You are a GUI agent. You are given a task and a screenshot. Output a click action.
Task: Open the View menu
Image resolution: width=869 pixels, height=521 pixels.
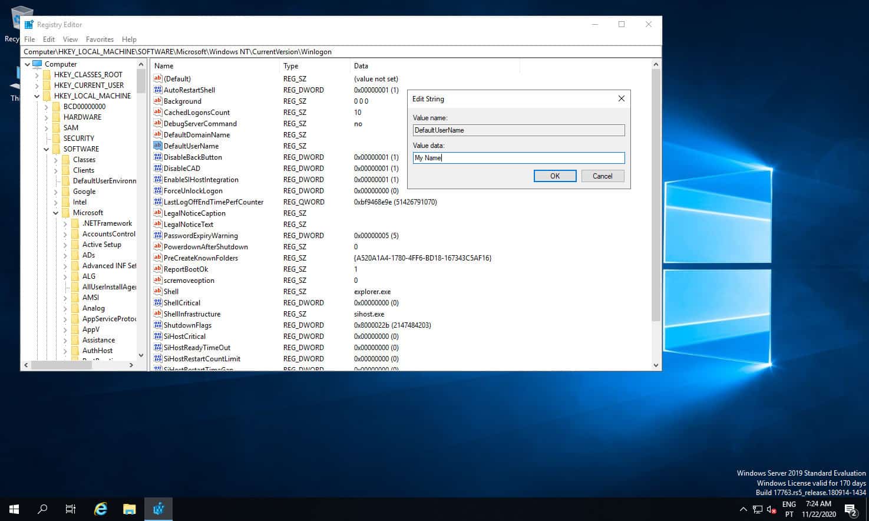70,39
